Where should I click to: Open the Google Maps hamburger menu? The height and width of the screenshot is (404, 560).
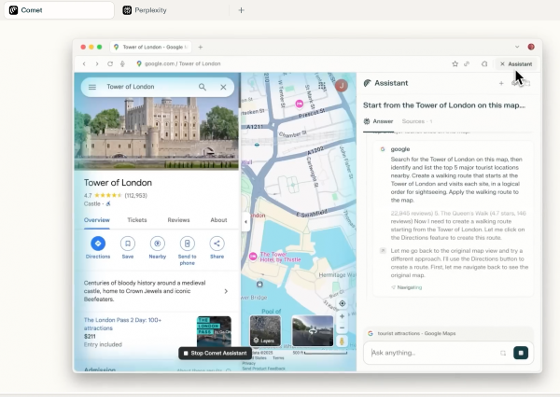point(91,87)
